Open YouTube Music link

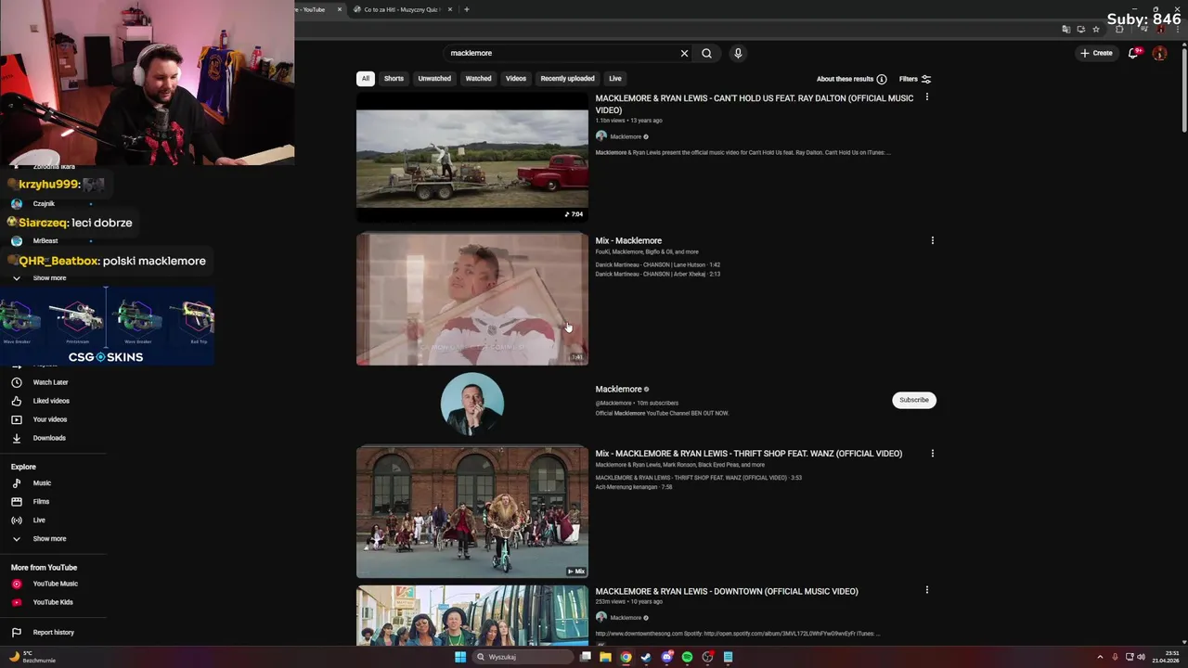click(55, 584)
